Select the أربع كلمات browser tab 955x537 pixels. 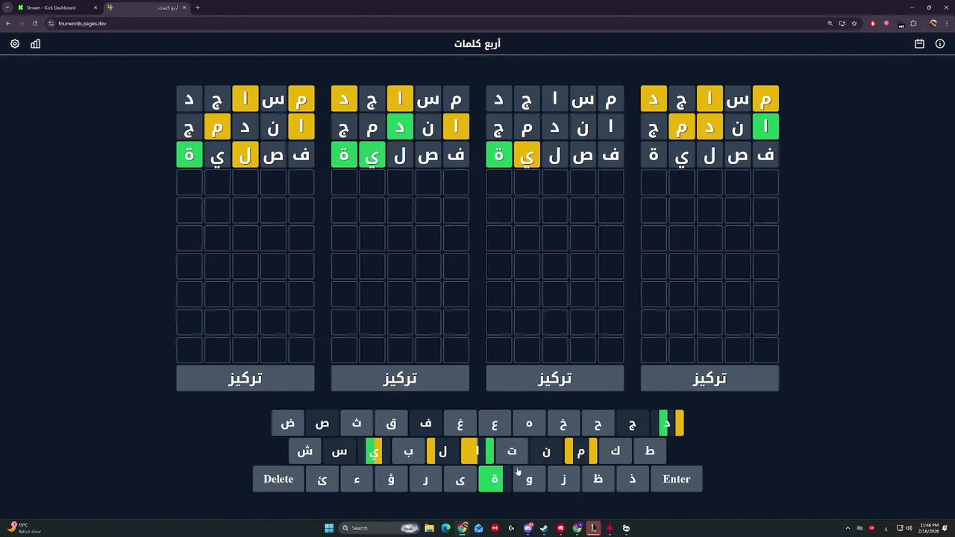coord(147,7)
